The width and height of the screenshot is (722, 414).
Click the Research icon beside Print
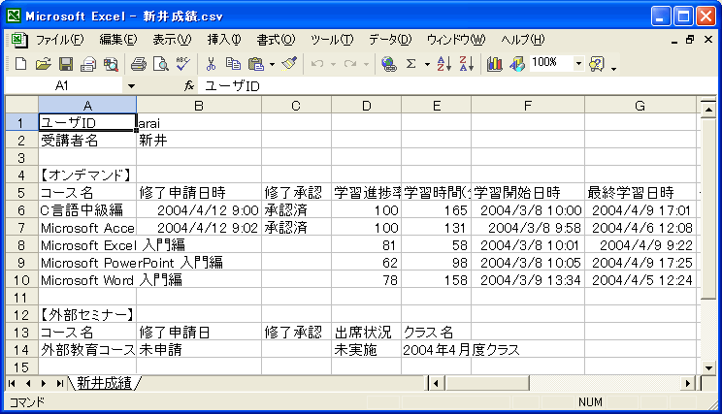coord(111,64)
